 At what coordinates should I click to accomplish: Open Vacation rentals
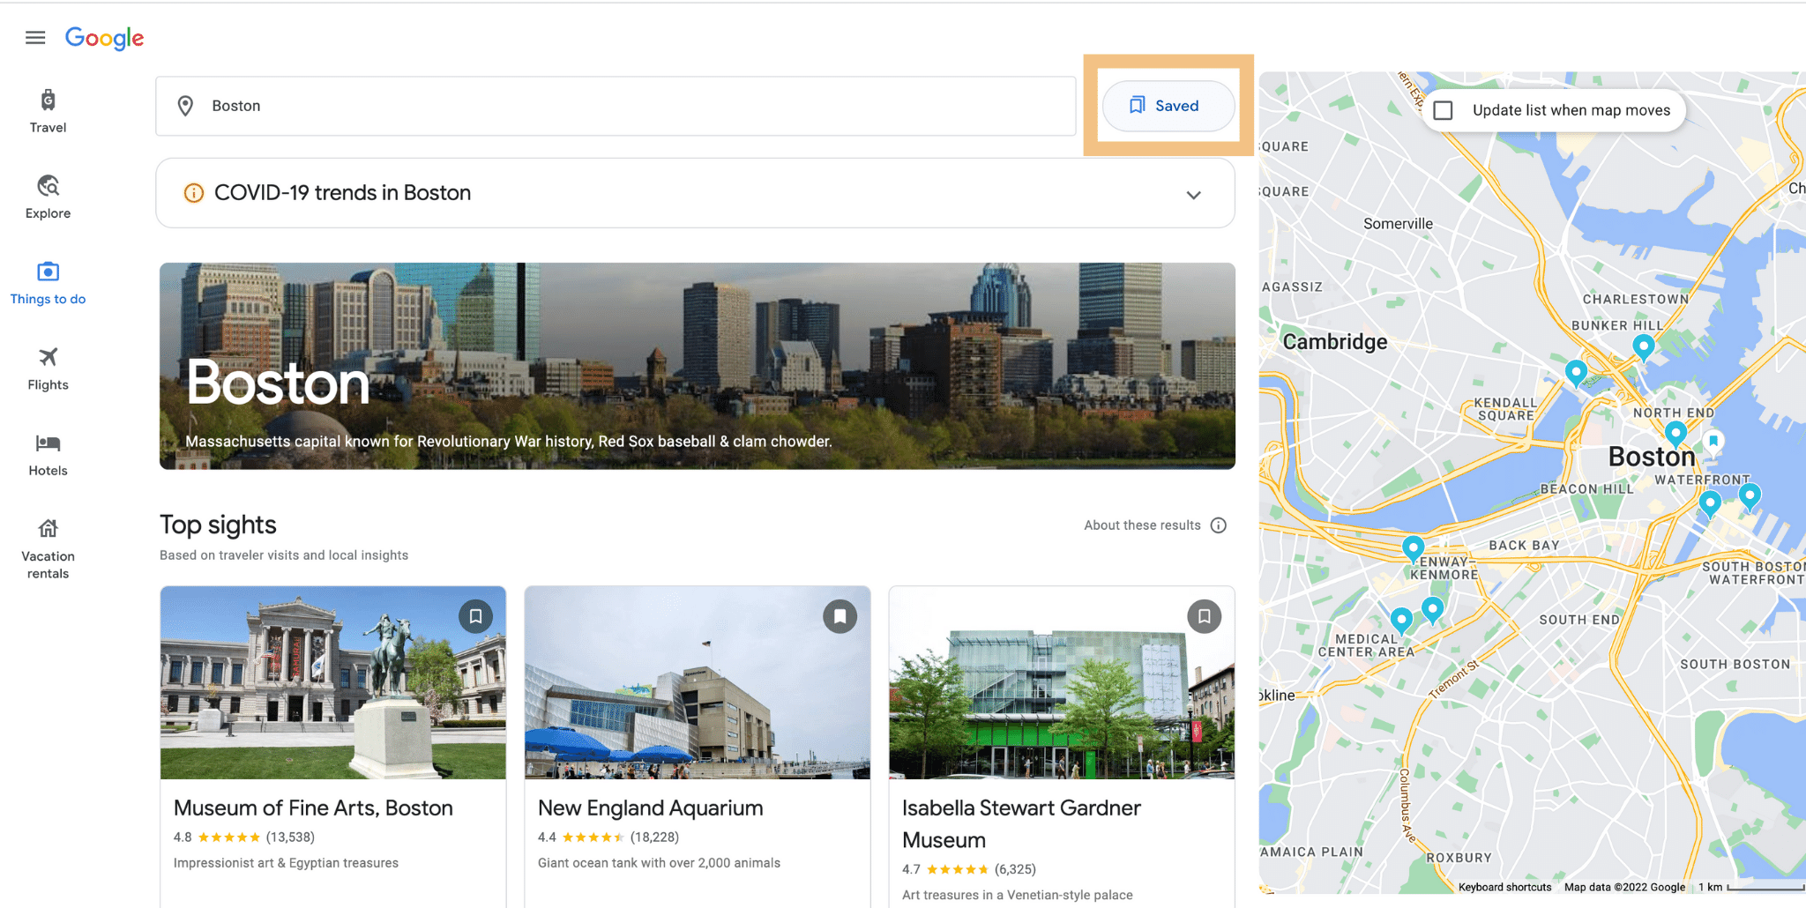click(48, 549)
